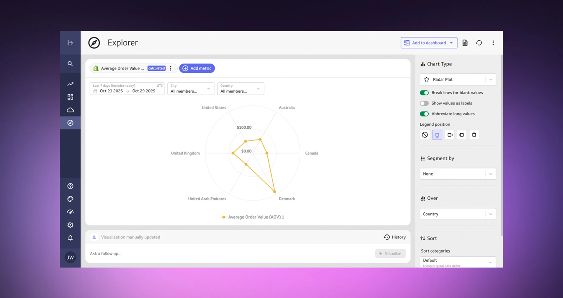Click the Add metric button
This screenshot has width=563, height=298.
click(197, 68)
